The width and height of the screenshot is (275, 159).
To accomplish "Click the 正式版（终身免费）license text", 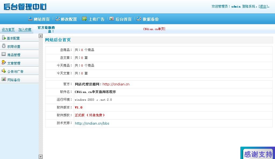I will [90, 115].
